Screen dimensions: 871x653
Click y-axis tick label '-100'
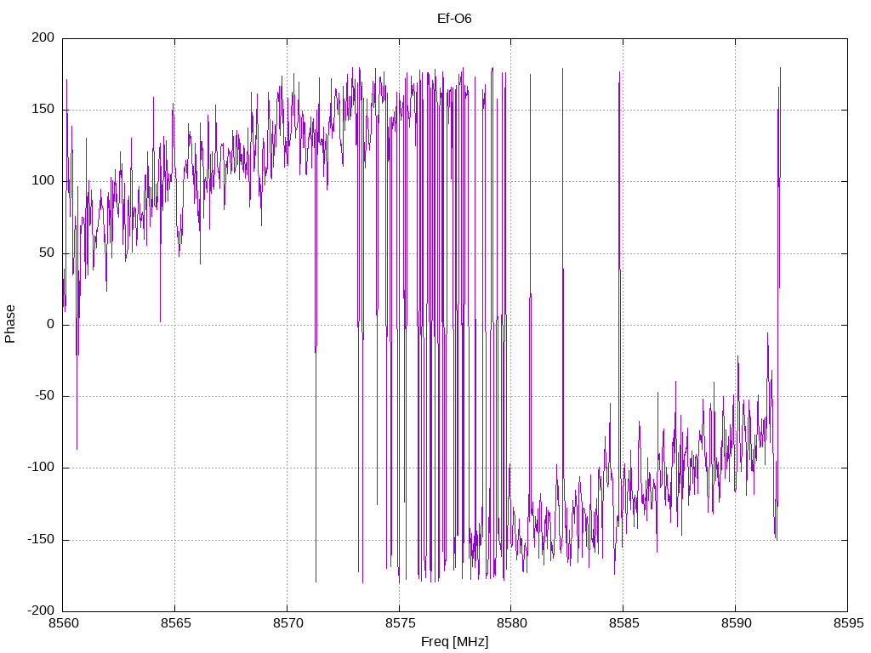[41, 468]
